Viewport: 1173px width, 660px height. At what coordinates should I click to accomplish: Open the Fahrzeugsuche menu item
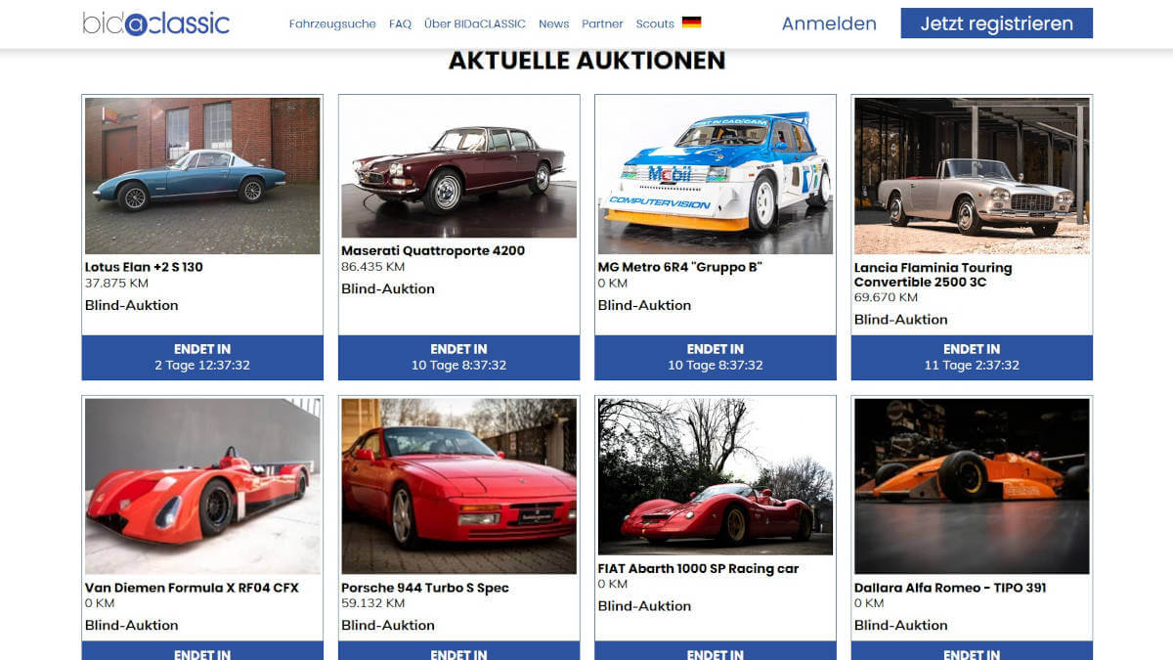(332, 23)
